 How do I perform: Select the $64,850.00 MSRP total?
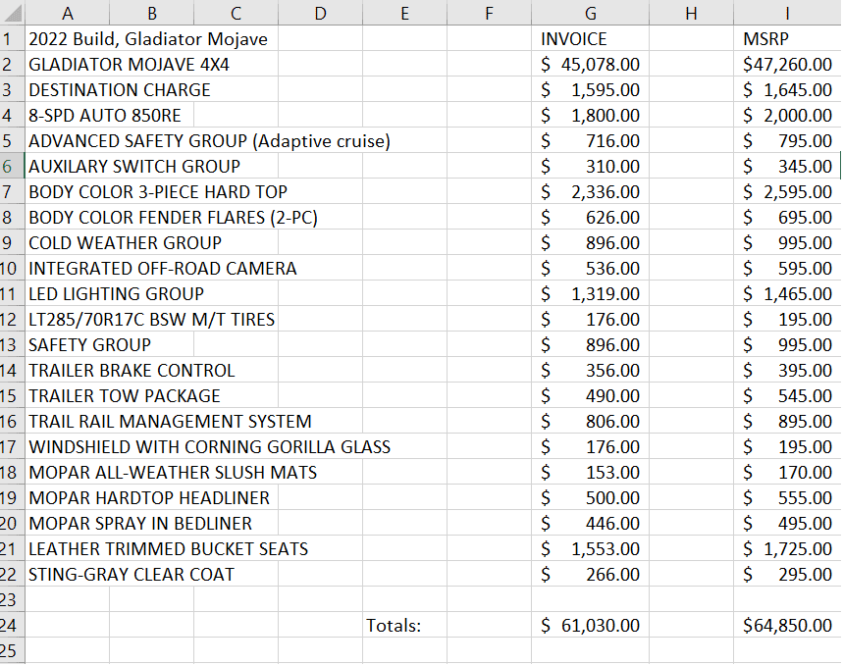coord(787,625)
